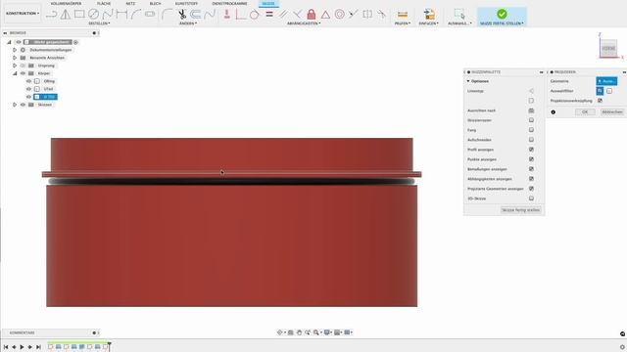627x352 pixels.
Task: Click the Pan hand navigation icon
Action: [299, 332]
